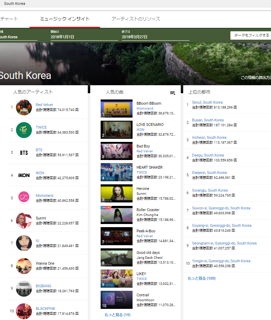Click the BIGBANG artist avatar
This screenshot has width=271, height=320.
[24, 289]
